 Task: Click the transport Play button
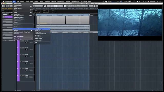tap(58, 6)
